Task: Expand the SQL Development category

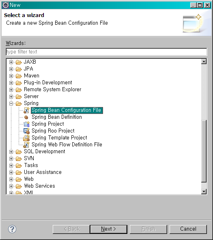Action: click(x=11, y=152)
